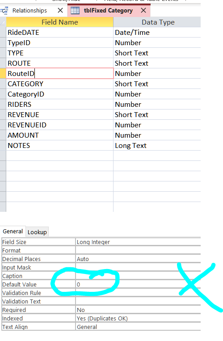Click the tblFixed Category table icon

coord(75,10)
